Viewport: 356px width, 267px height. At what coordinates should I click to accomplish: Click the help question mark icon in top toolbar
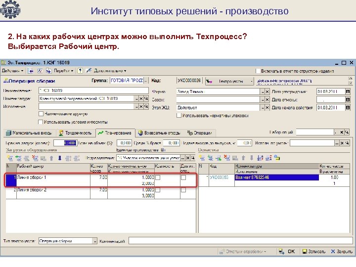[x=80, y=71]
